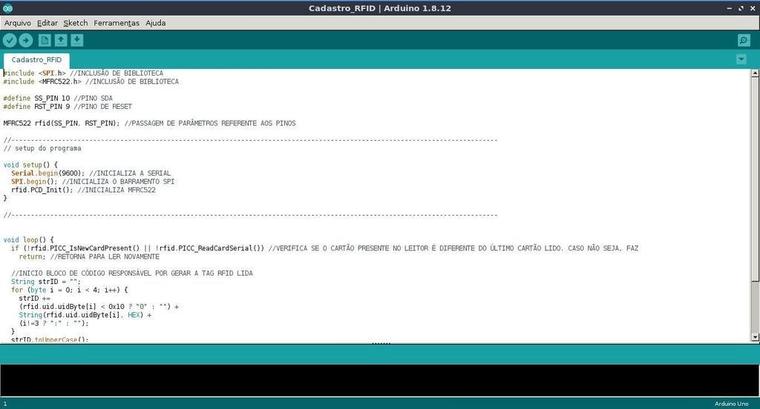Viewport: 760px width, 409px height.
Task: Expand the tab options dropdown arrow
Action: pos(741,59)
